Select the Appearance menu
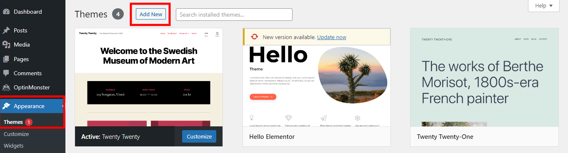The image size is (568, 153). pyautogui.click(x=33, y=106)
